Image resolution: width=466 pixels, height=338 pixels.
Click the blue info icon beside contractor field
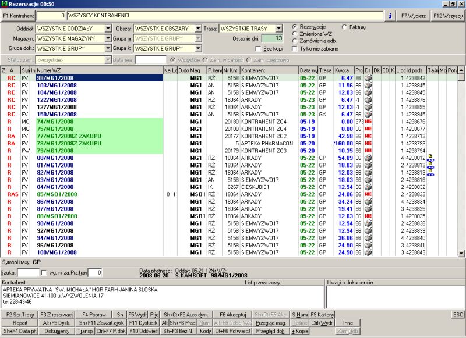[x=390, y=16]
